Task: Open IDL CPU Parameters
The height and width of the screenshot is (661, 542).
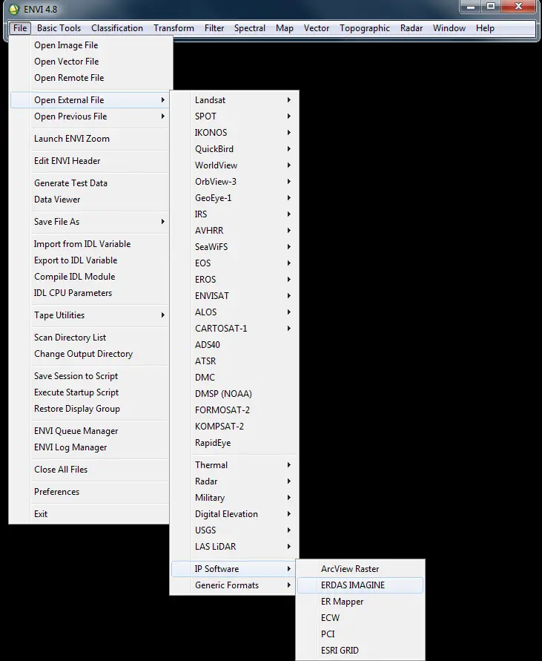Action: tap(91, 293)
